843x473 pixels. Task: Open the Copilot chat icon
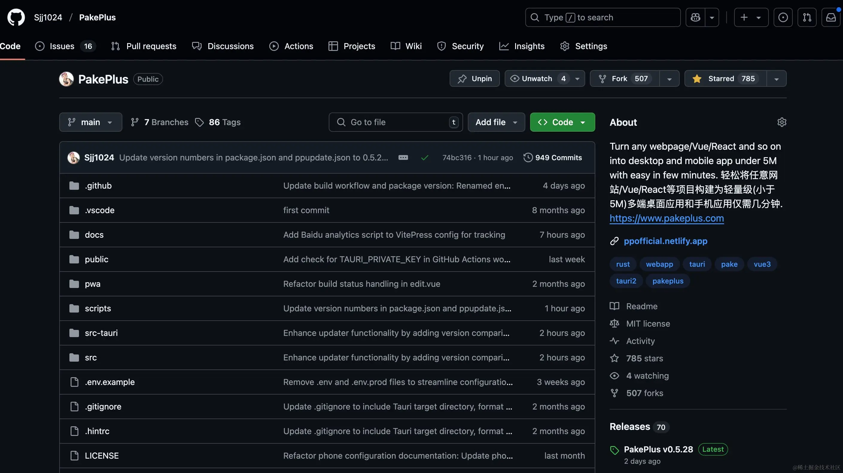[696, 17]
